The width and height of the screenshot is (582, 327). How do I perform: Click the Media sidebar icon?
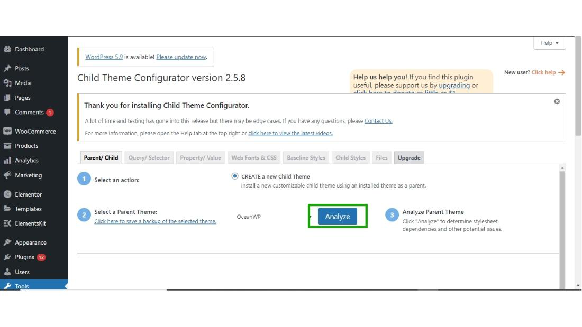pyautogui.click(x=7, y=83)
